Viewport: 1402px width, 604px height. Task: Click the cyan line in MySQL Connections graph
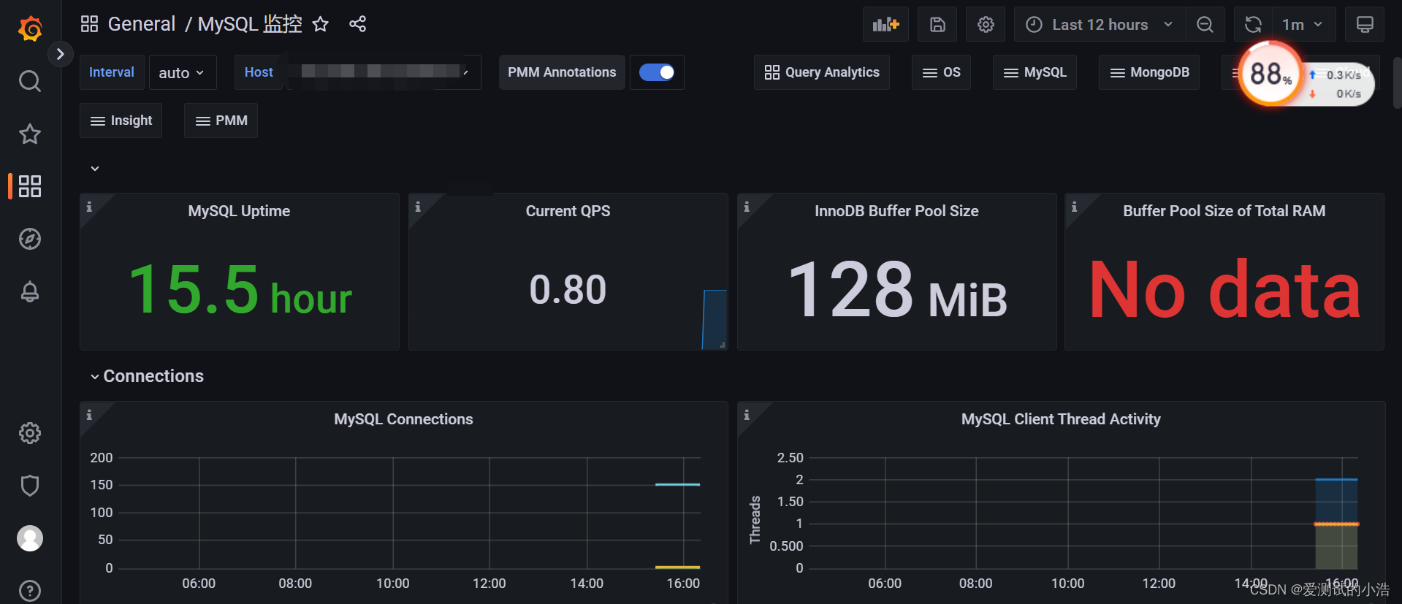[x=677, y=484]
